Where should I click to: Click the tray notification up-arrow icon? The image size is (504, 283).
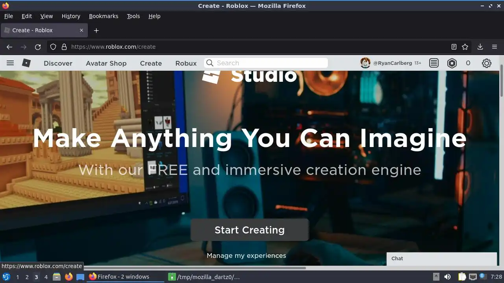(436, 277)
